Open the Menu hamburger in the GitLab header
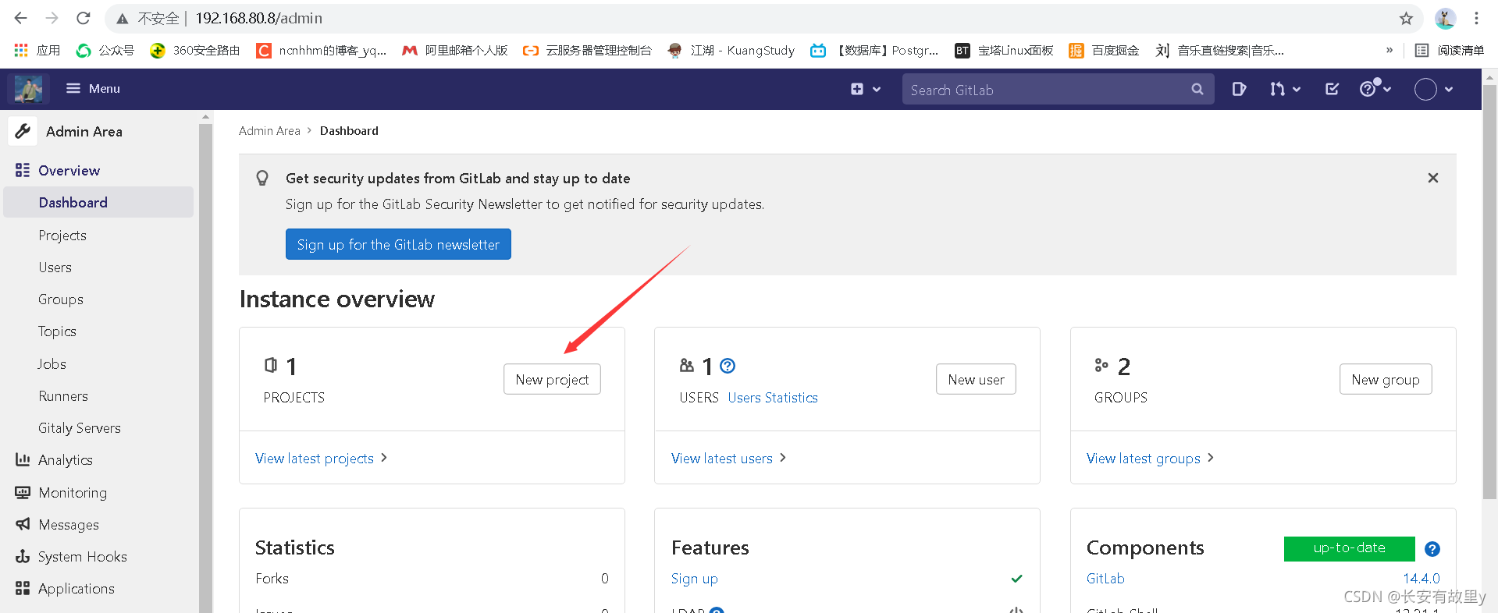The width and height of the screenshot is (1498, 613). (93, 89)
